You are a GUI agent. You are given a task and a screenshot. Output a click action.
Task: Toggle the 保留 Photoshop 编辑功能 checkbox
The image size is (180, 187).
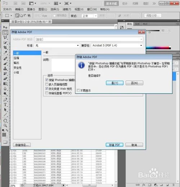pos(47,80)
